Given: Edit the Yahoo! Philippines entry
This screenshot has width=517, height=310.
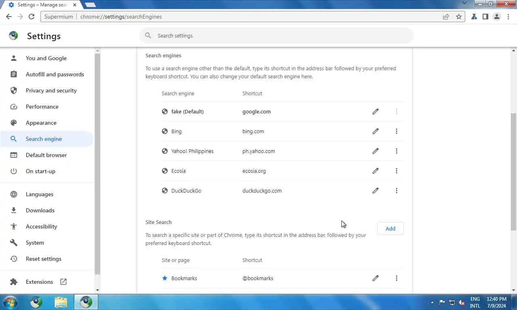Looking at the screenshot, I should pyautogui.click(x=376, y=151).
